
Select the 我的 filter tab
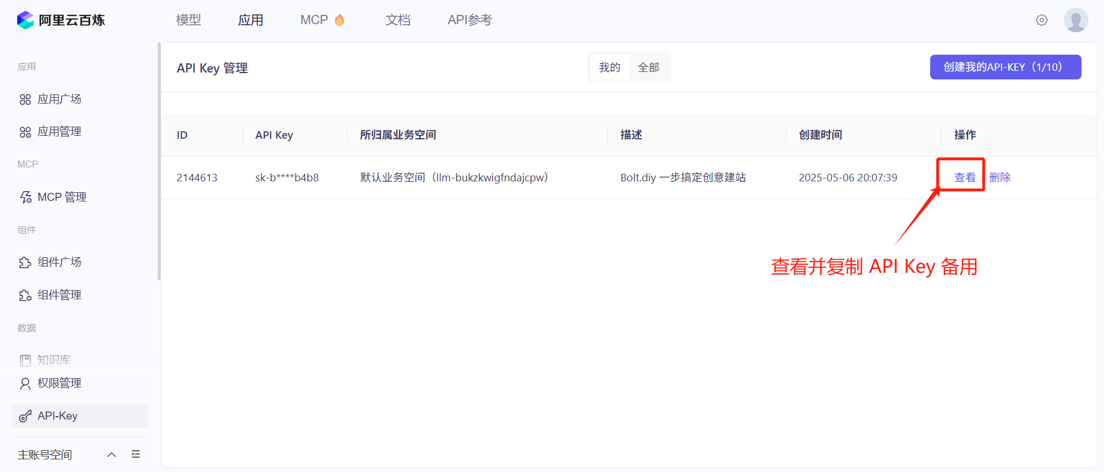(610, 67)
